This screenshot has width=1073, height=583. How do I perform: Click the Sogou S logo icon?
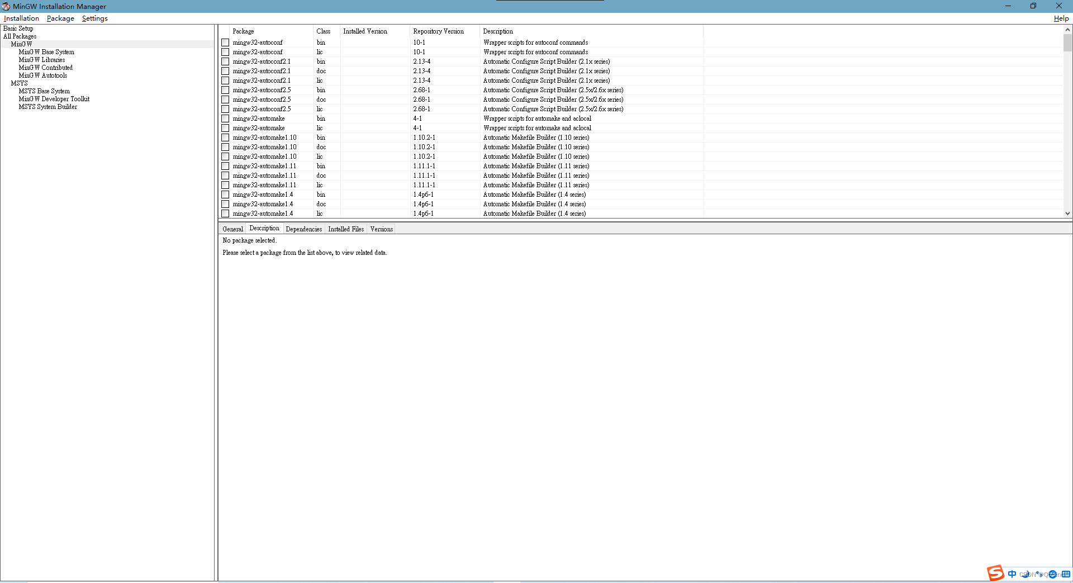995,573
